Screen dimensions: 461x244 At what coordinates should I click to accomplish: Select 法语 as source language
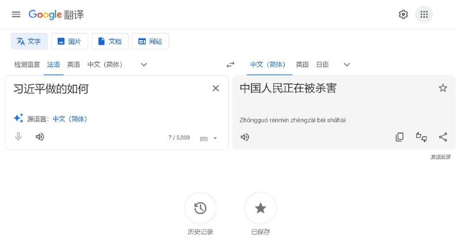54,64
